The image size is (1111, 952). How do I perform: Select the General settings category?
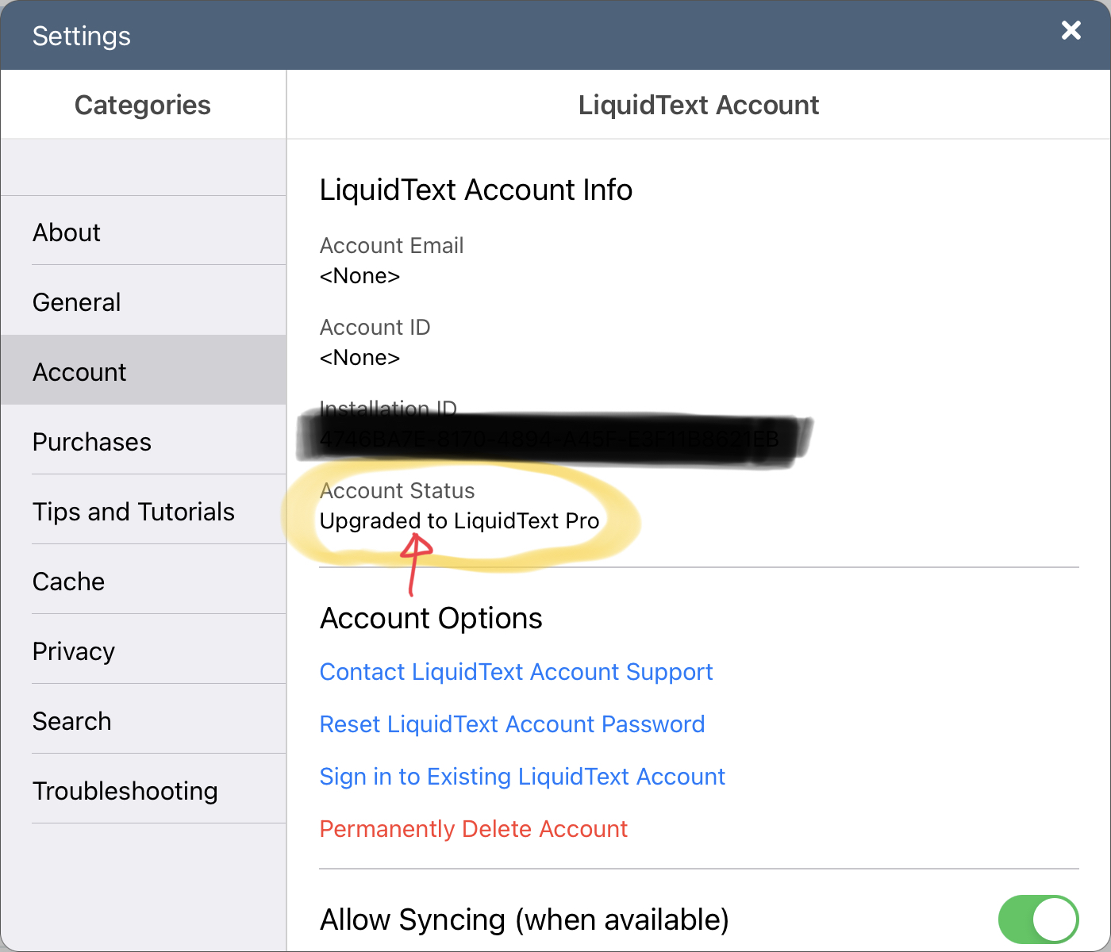pos(144,302)
